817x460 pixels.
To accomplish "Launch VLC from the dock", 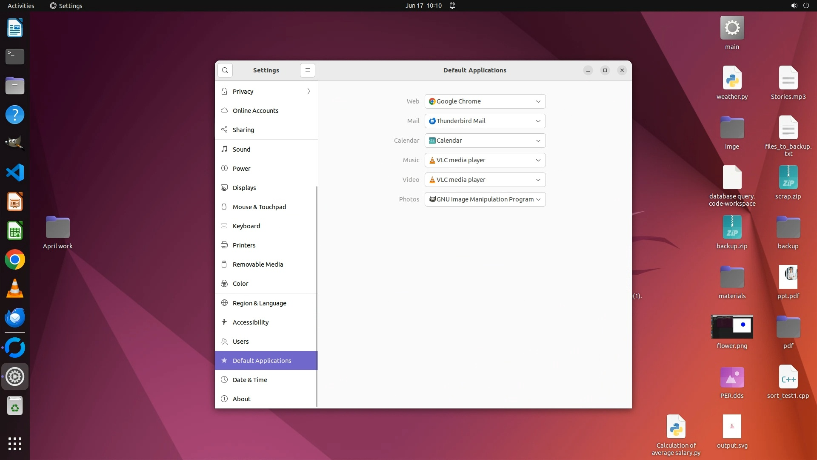I will click(15, 289).
